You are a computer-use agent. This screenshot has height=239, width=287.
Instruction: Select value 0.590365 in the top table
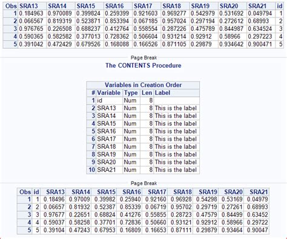pos(31,36)
